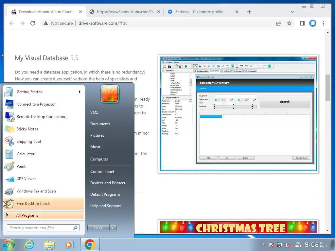Launch Connect to a Projector
The height and width of the screenshot is (251, 335).
click(x=44, y=104)
